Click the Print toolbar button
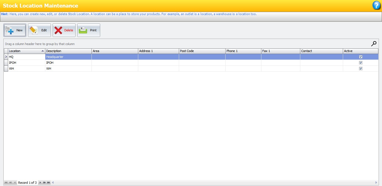Image resolution: width=382 pixels, height=186 pixels. [89, 30]
